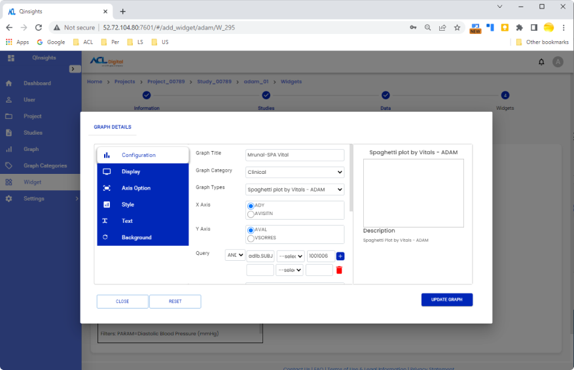This screenshot has width=574, height=370.
Task: Click the notification bell icon
Action: pos(541,61)
